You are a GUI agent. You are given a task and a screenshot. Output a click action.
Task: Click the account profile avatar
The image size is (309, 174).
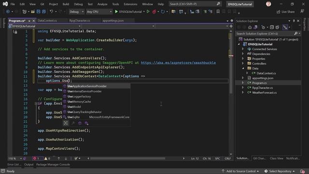point(268,4)
